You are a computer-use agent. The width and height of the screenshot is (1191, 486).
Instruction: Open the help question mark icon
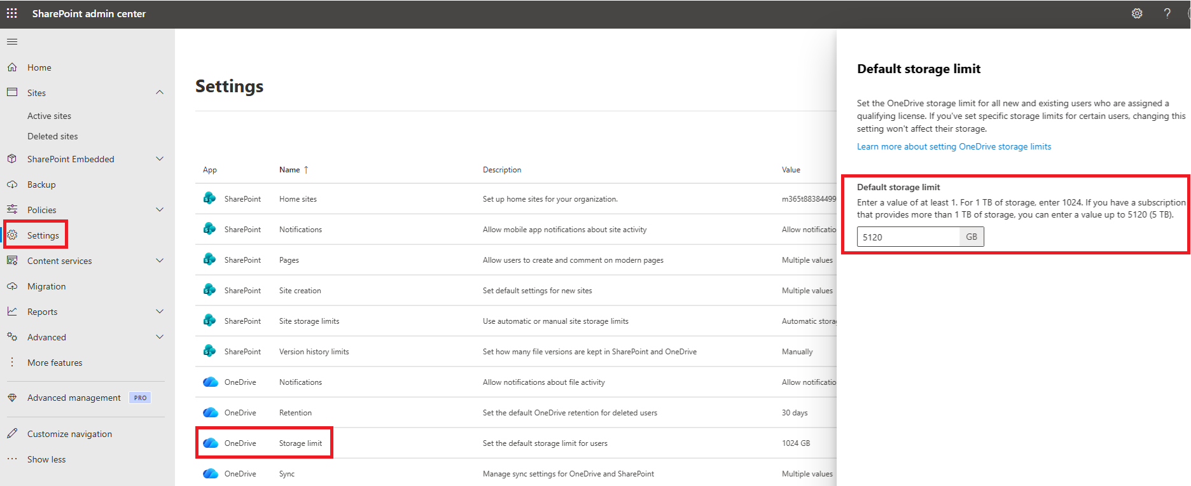coord(1167,13)
